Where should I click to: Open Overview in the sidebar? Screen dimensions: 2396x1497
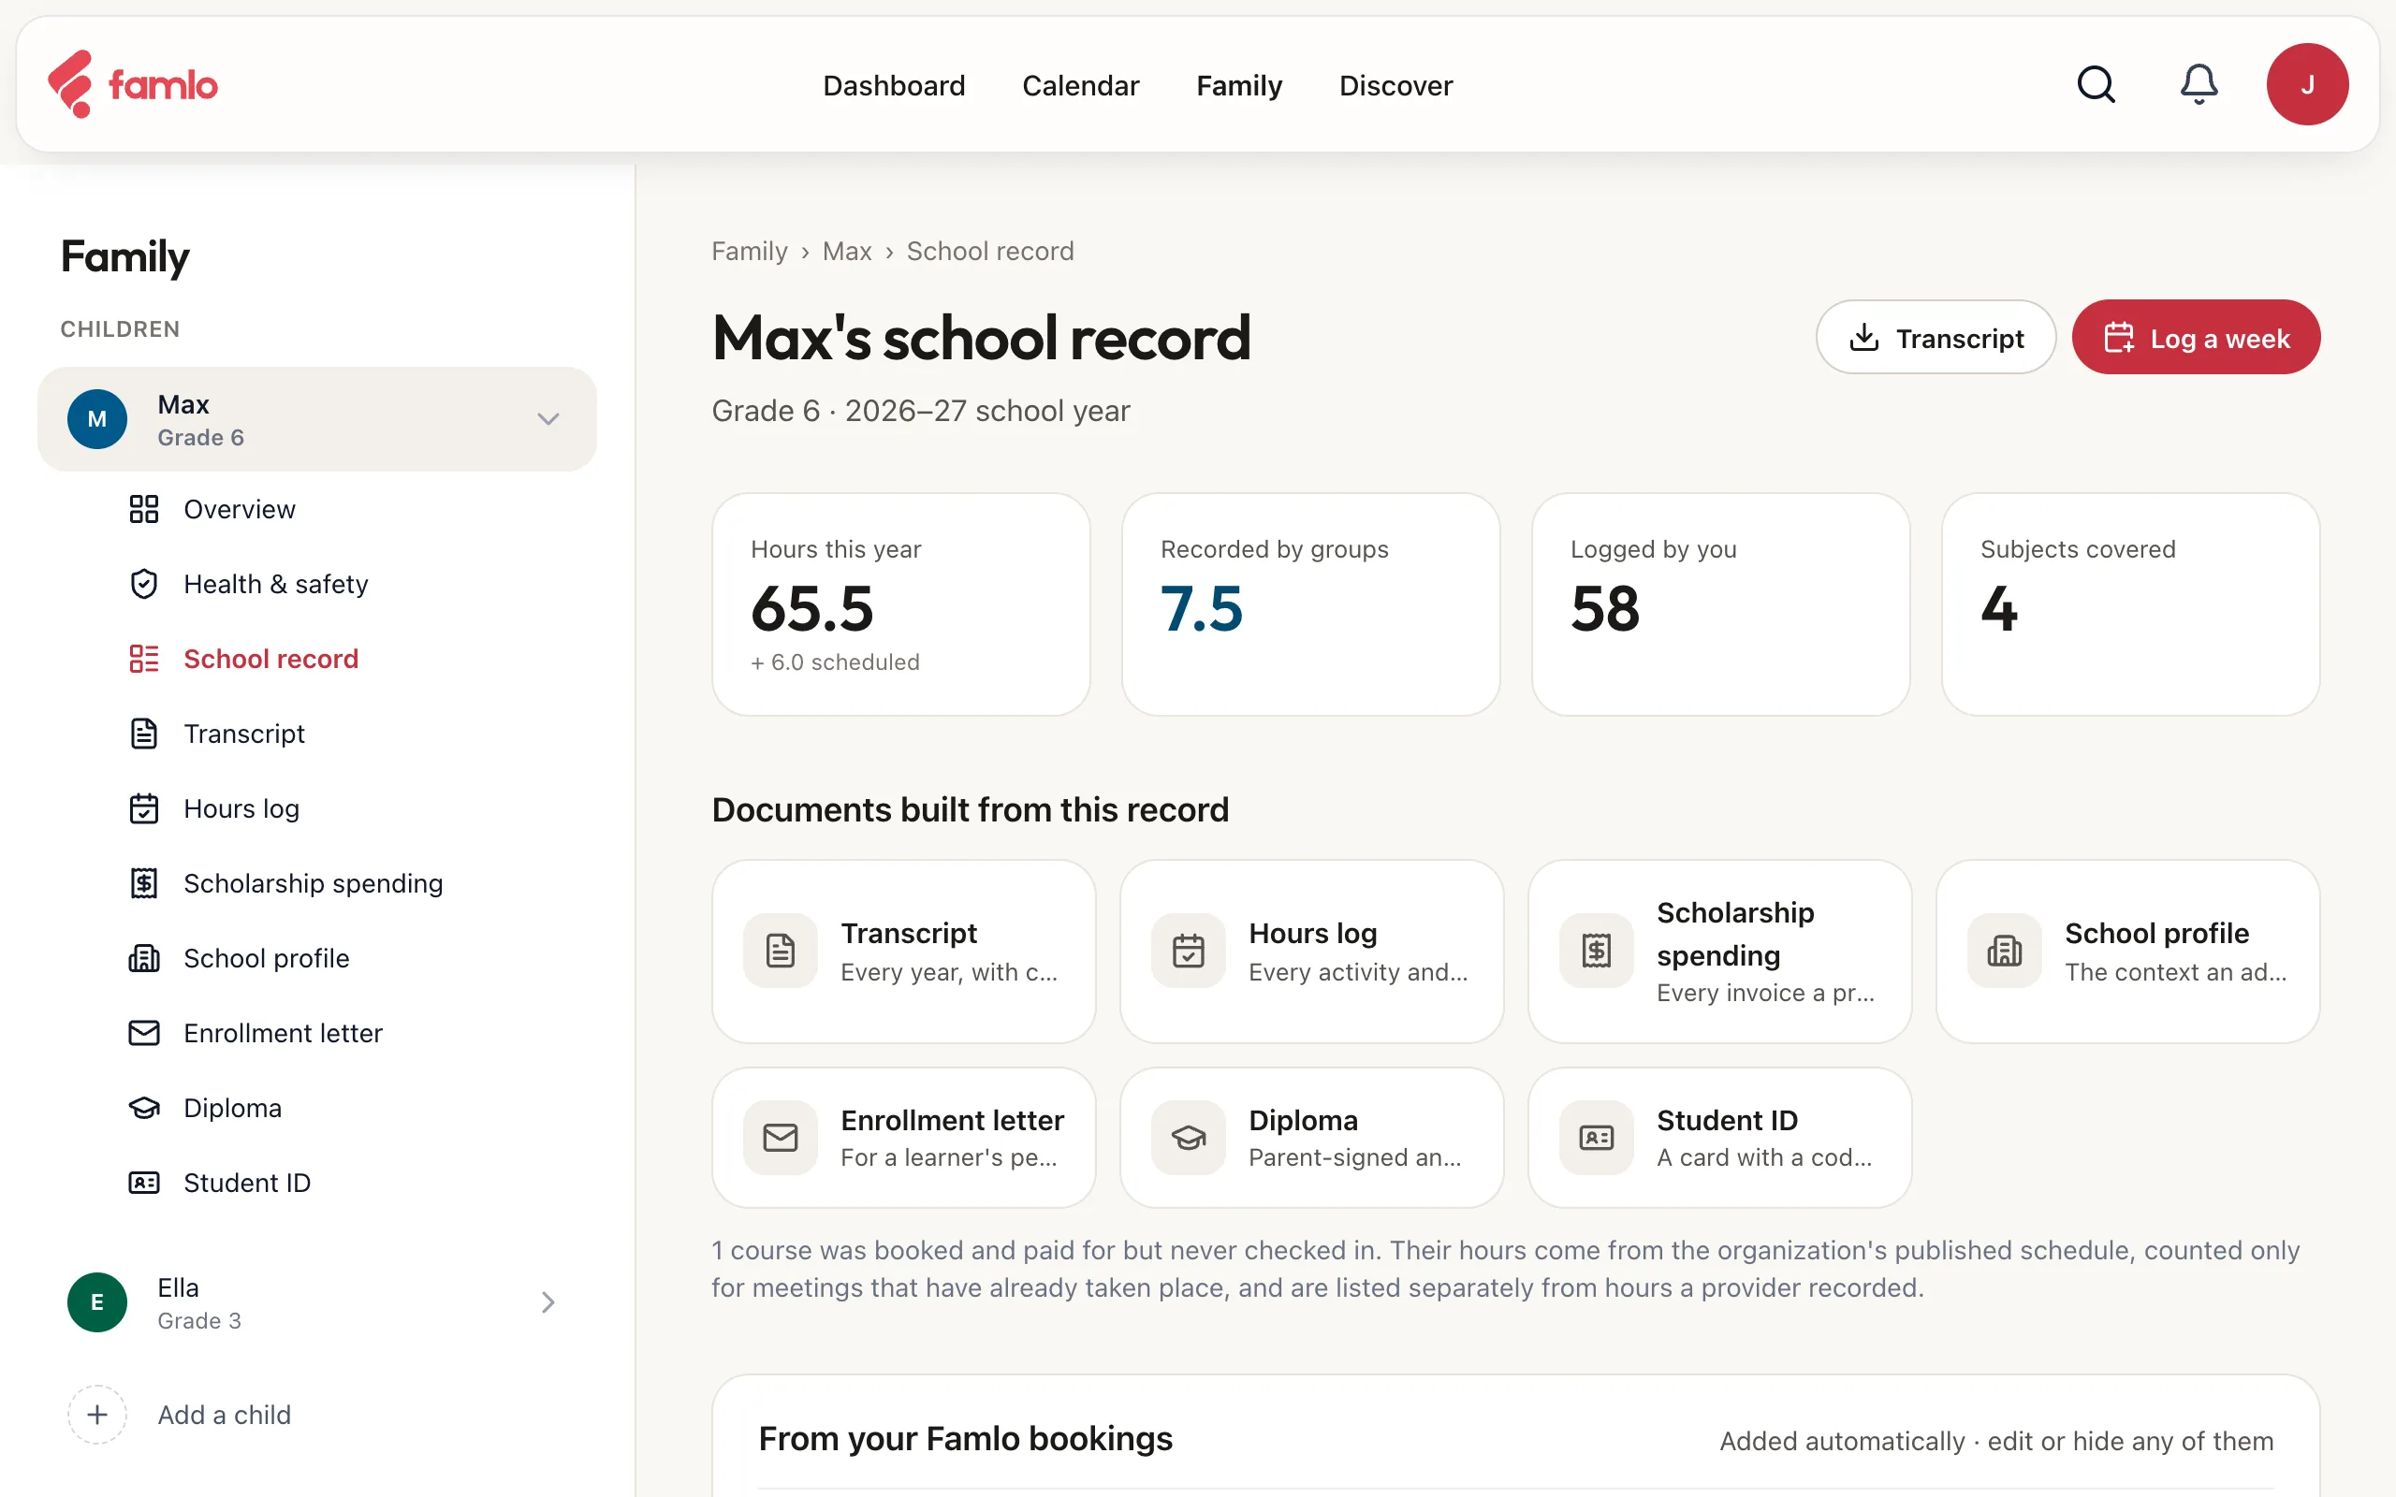(240, 509)
